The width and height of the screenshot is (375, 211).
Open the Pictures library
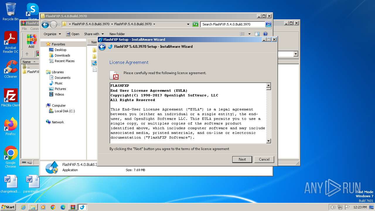coord(60,89)
